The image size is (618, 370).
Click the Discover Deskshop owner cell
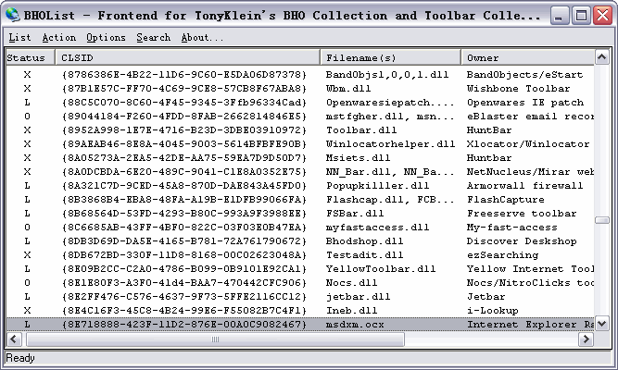(522, 240)
